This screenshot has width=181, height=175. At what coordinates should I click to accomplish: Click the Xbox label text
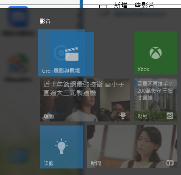click(x=143, y=69)
